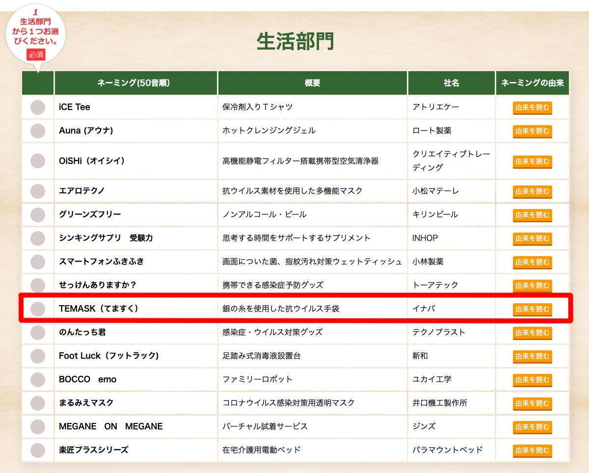Click the name iCE Tee
The image size is (589, 473).
75,107
